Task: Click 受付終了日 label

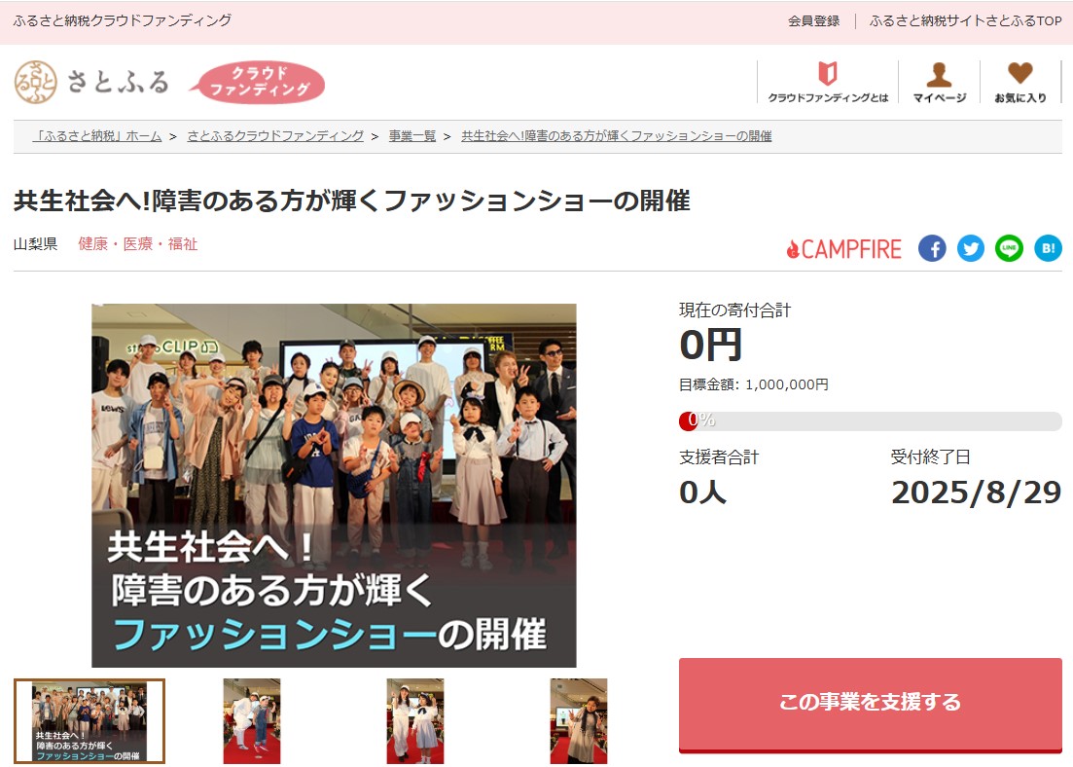Action: pos(931,457)
